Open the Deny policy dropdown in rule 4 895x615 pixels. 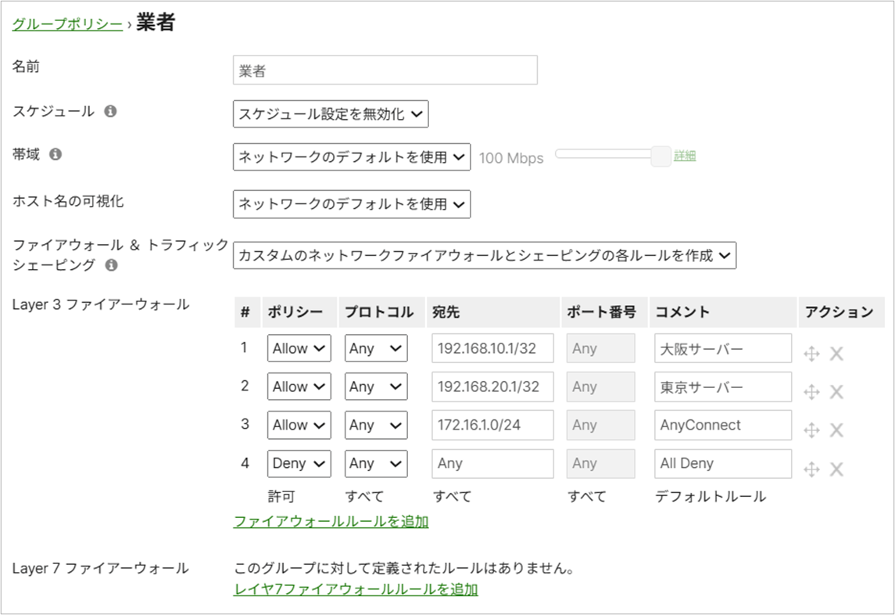click(x=299, y=463)
